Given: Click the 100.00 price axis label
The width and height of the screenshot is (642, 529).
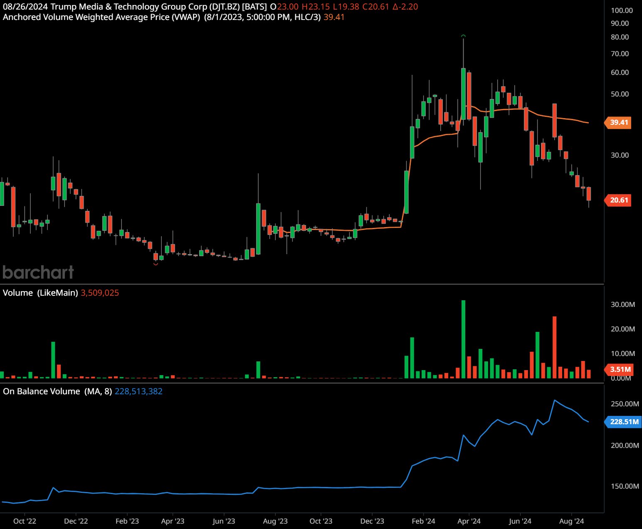Looking at the screenshot, I should (x=622, y=10).
